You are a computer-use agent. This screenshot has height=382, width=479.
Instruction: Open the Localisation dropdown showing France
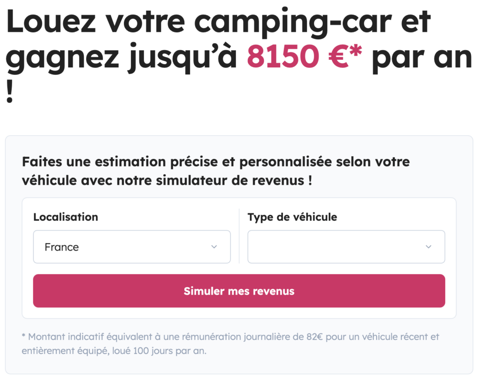pyautogui.click(x=131, y=247)
